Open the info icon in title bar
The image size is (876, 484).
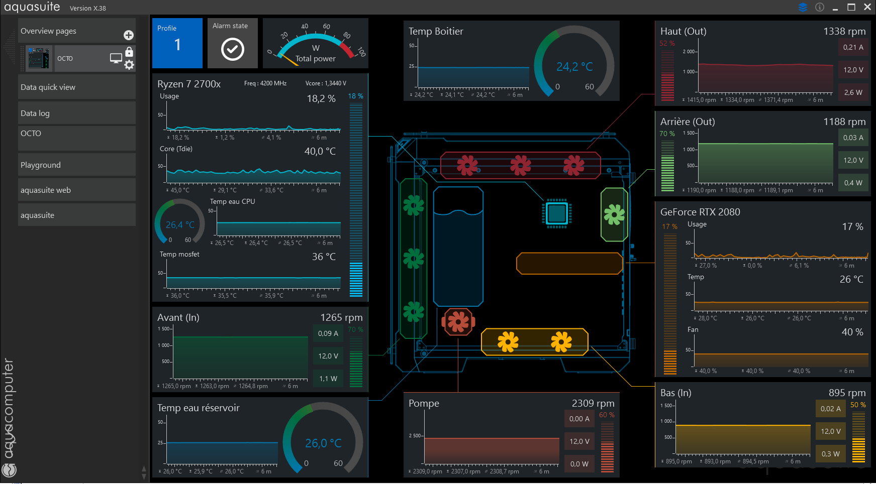(820, 7)
